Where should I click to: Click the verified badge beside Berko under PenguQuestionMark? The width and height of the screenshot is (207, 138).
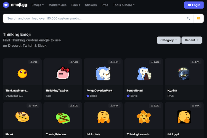click(88, 96)
